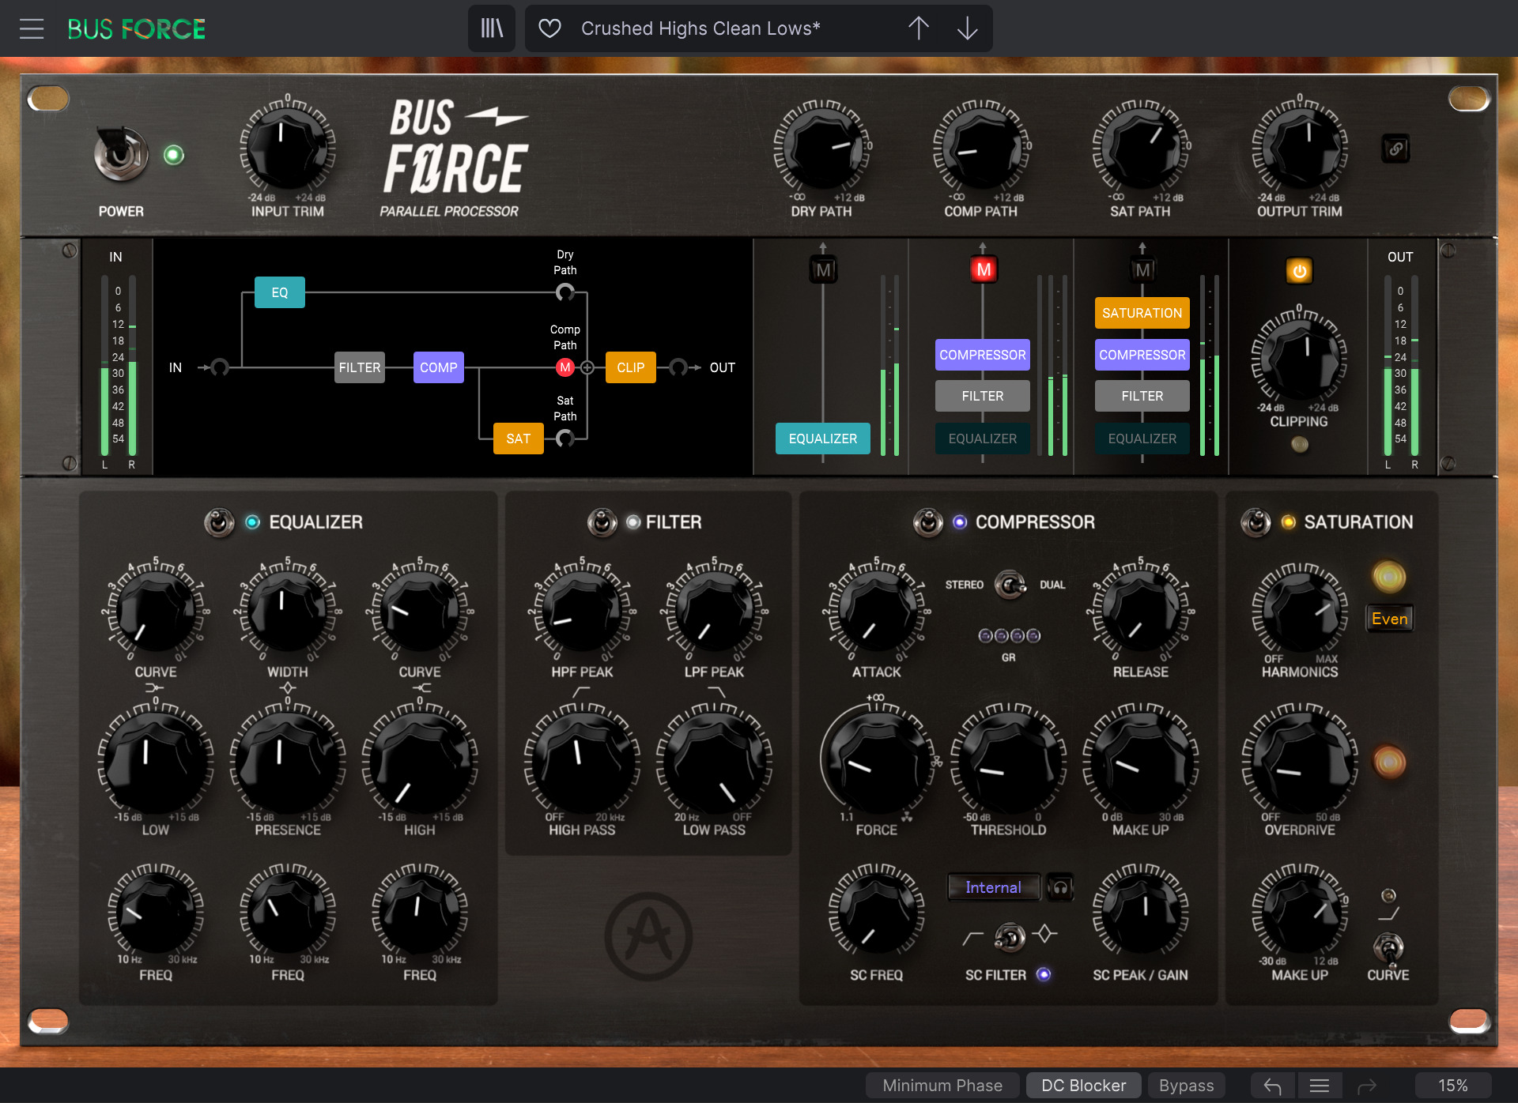The height and width of the screenshot is (1103, 1518).
Task: Click FILTER module in Comp Path
Action: point(983,396)
